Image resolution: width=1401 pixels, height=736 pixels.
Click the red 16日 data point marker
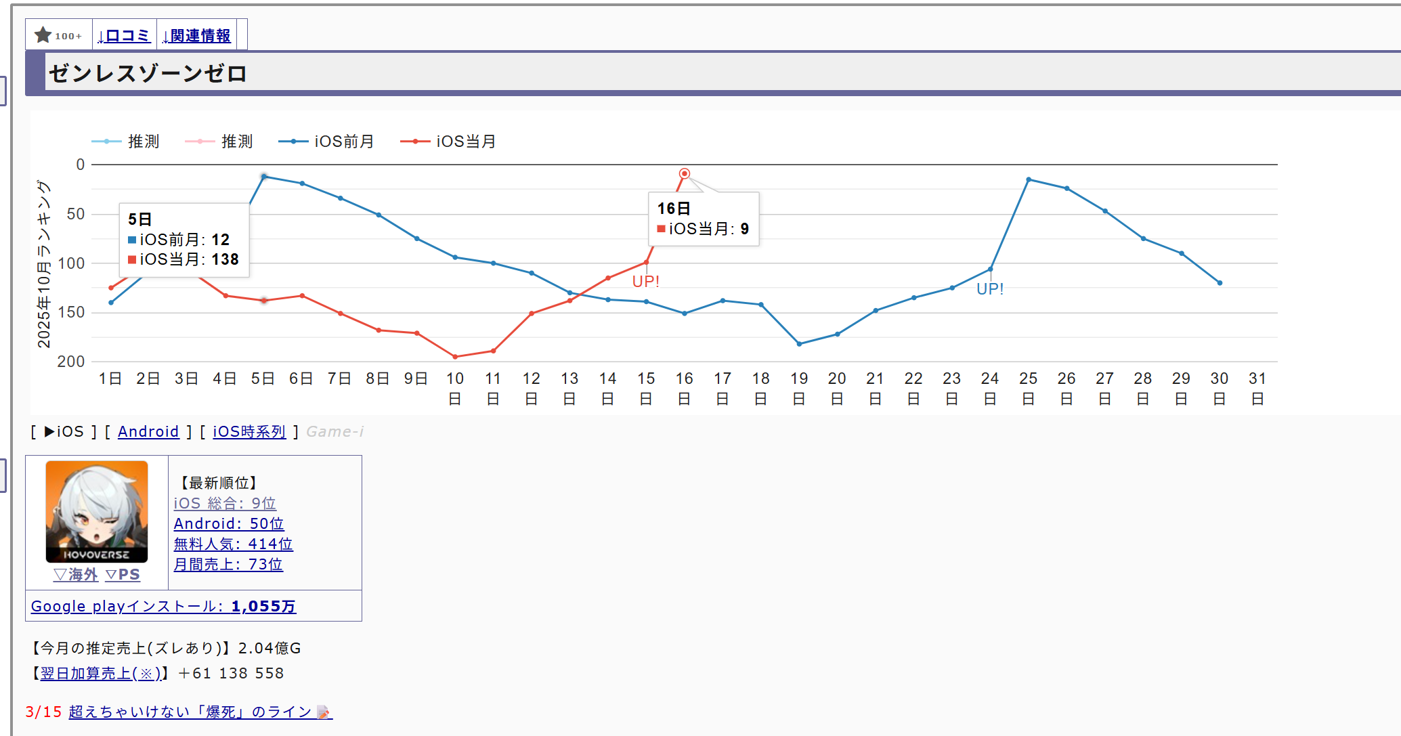(685, 174)
